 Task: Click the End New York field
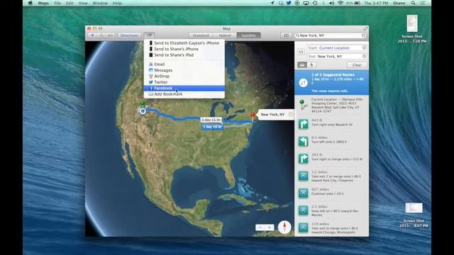point(338,57)
